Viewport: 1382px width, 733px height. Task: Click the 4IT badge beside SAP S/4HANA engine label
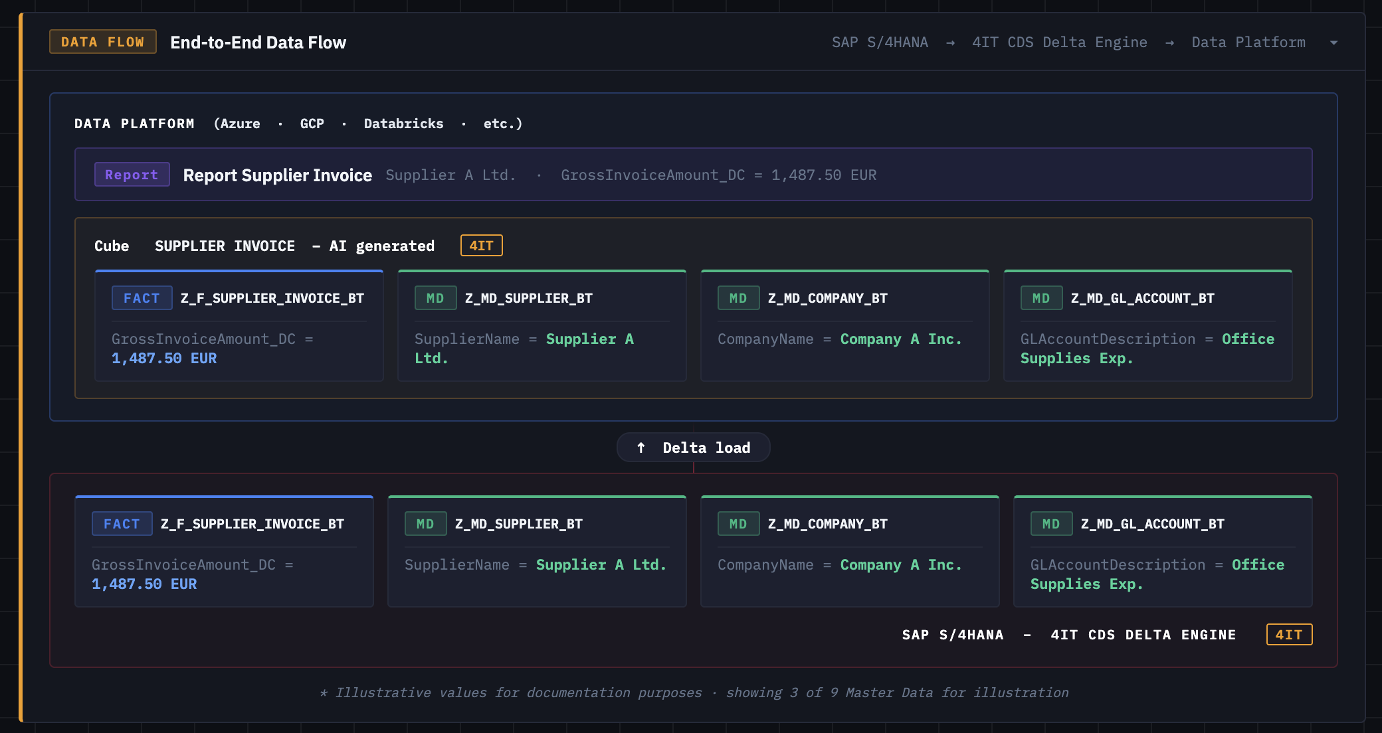tap(1289, 635)
